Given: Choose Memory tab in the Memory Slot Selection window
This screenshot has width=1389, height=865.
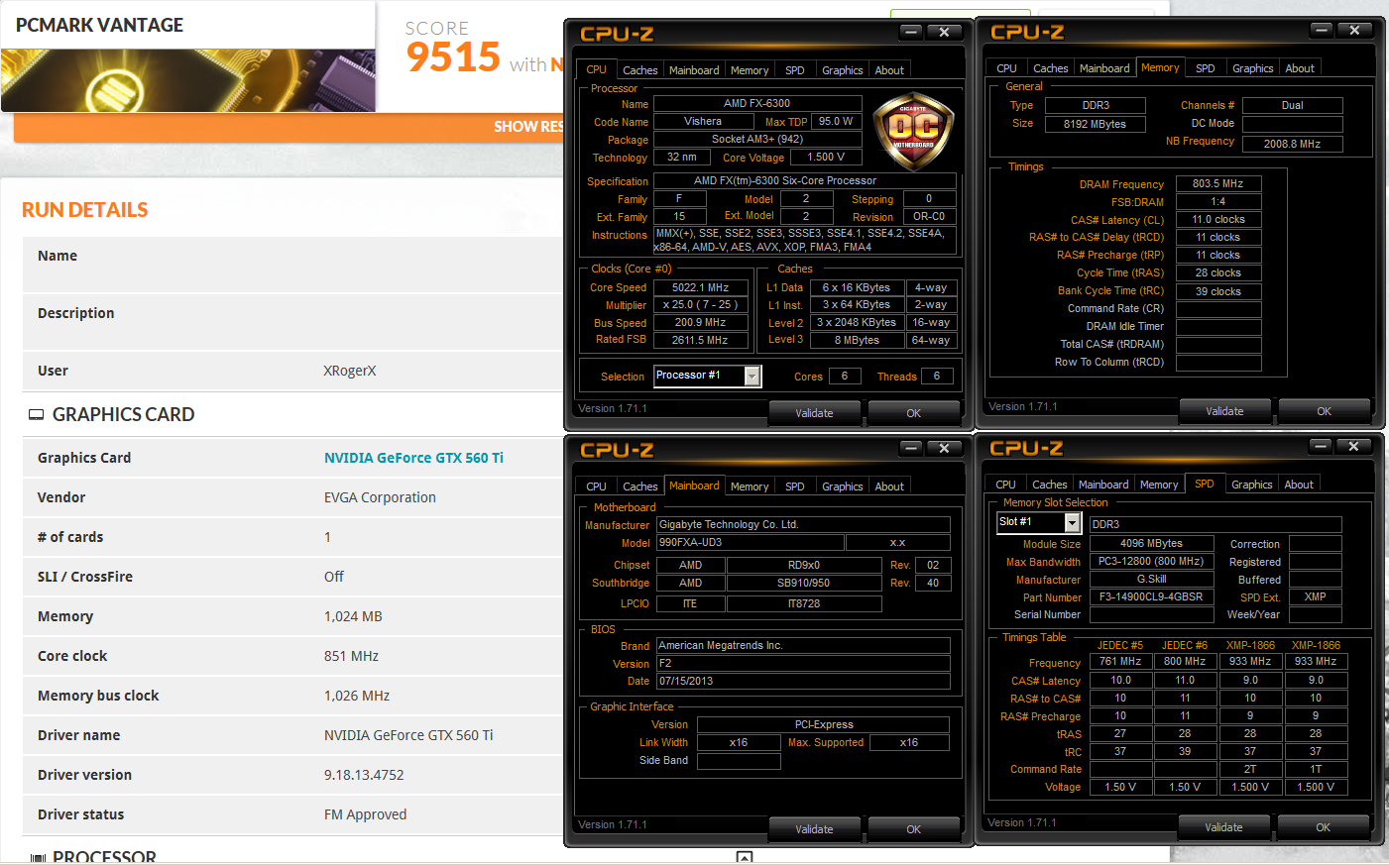Looking at the screenshot, I should click(1159, 485).
